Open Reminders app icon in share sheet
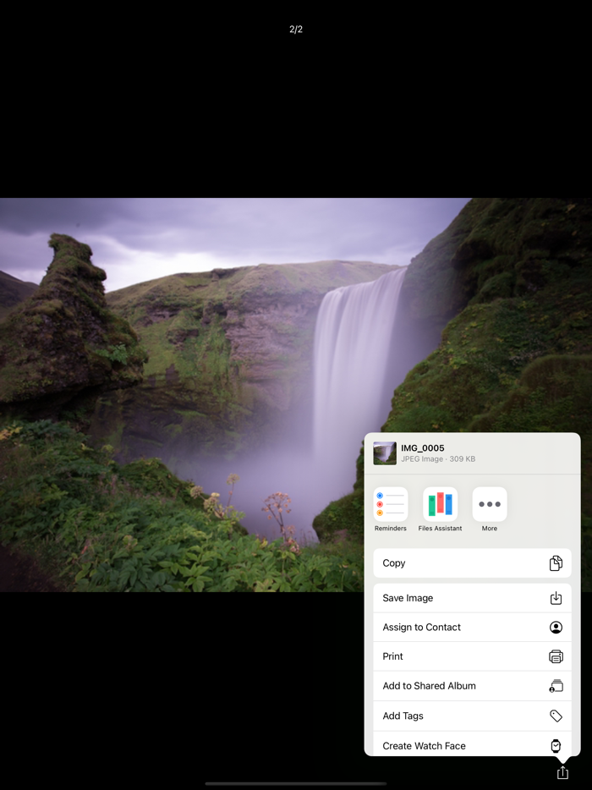The height and width of the screenshot is (790, 592). coord(391,504)
